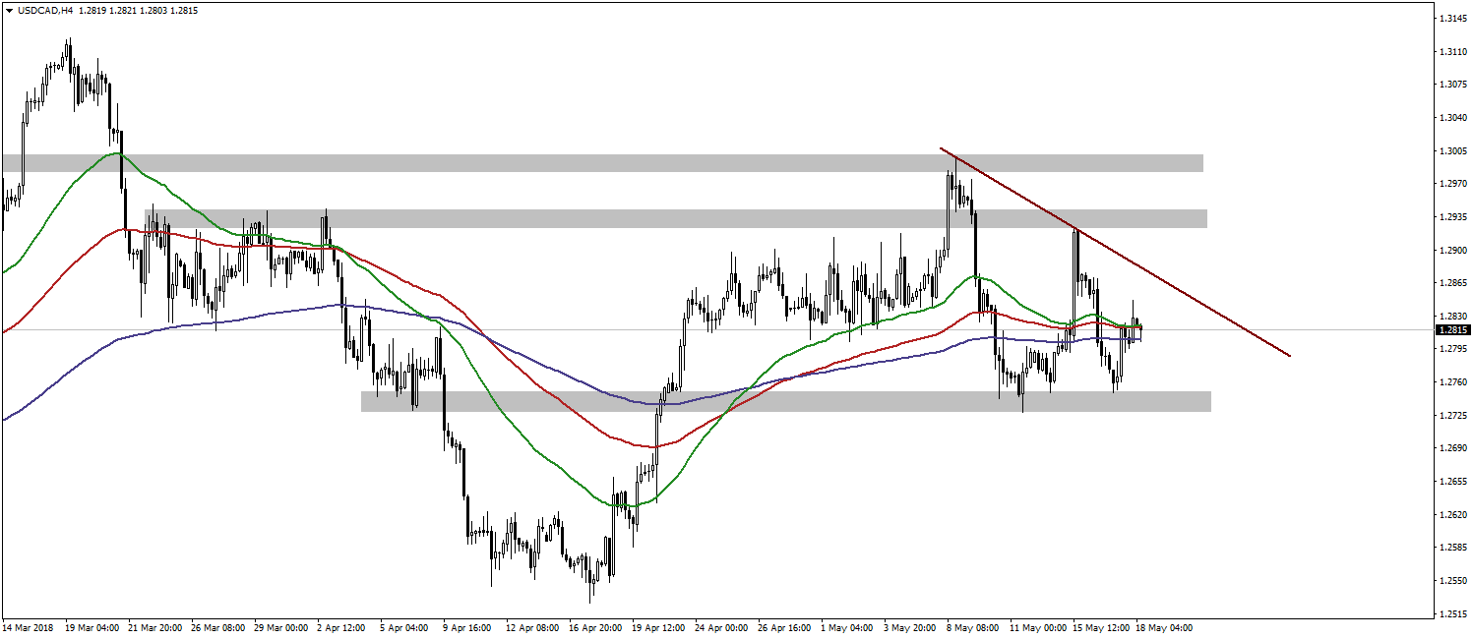The image size is (1473, 639).
Task: Click the 1.2690 price axis label
Action: 1451,448
